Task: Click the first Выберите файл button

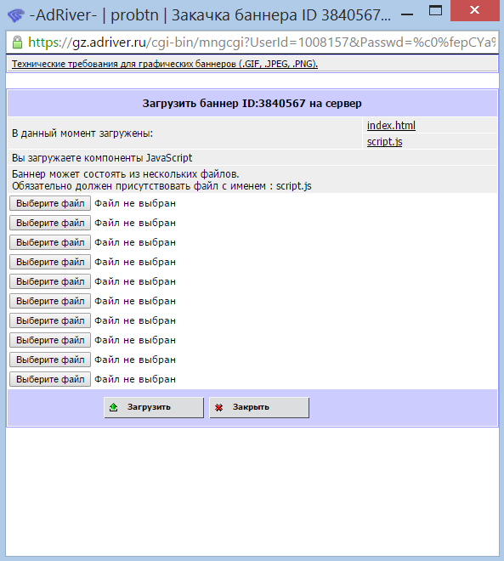Action: point(50,203)
